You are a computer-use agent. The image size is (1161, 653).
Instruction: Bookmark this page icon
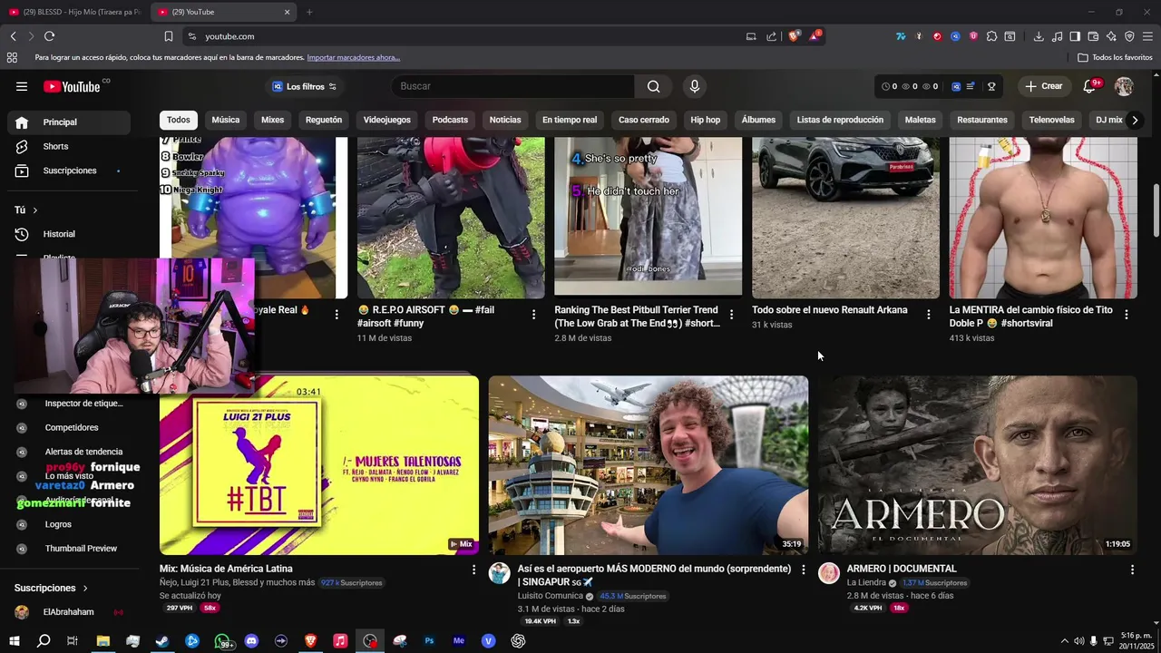coord(169,36)
